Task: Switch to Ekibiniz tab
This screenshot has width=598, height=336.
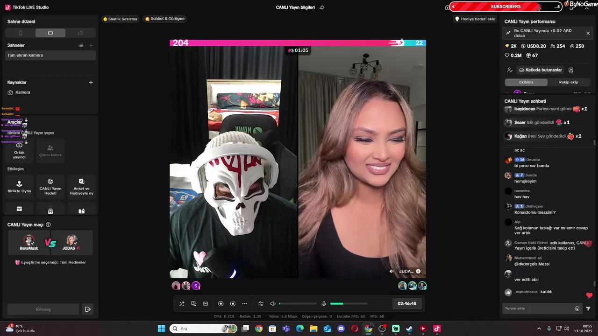Action: point(526,82)
